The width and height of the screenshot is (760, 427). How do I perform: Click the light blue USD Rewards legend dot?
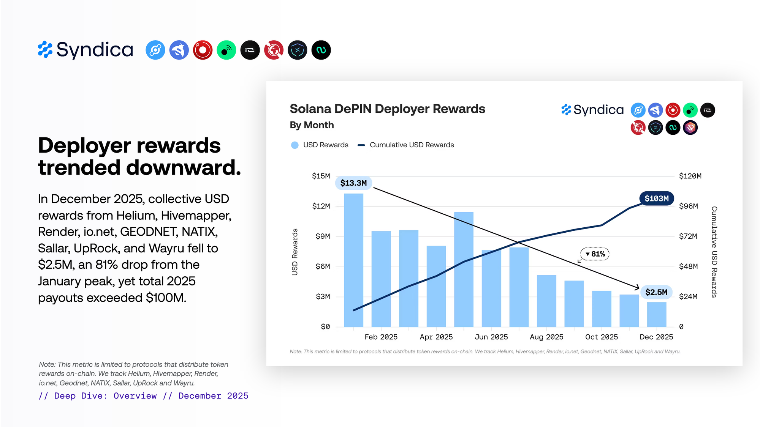(x=294, y=145)
